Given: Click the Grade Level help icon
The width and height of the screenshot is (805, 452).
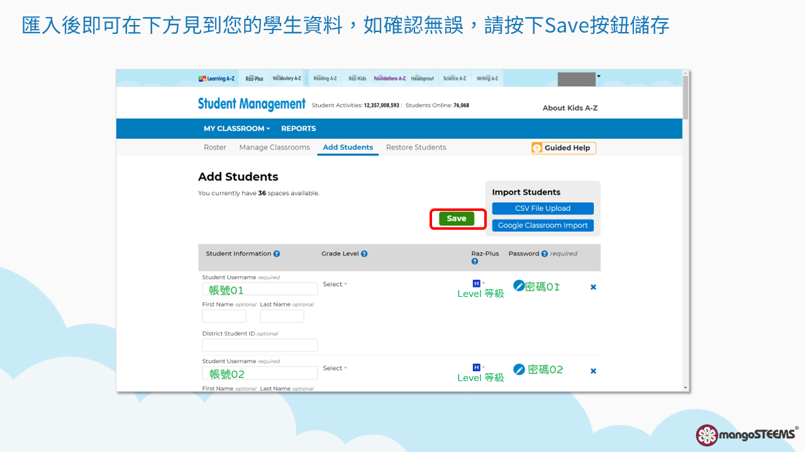Looking at the screenshot, I should pyautogui.click(x=364, y=254).
